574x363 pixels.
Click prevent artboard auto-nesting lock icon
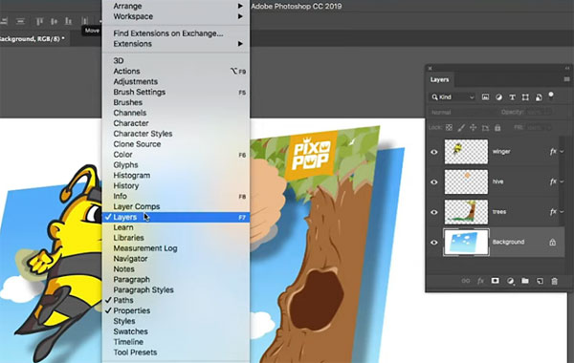click(x=485, y=128)
